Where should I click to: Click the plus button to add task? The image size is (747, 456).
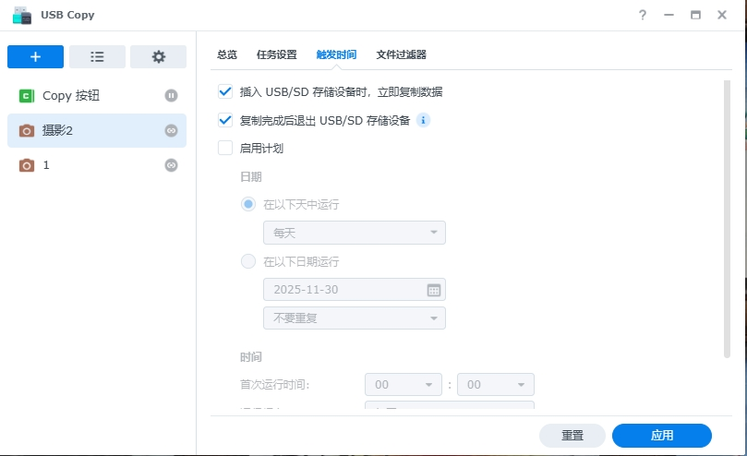coord(35,56)
